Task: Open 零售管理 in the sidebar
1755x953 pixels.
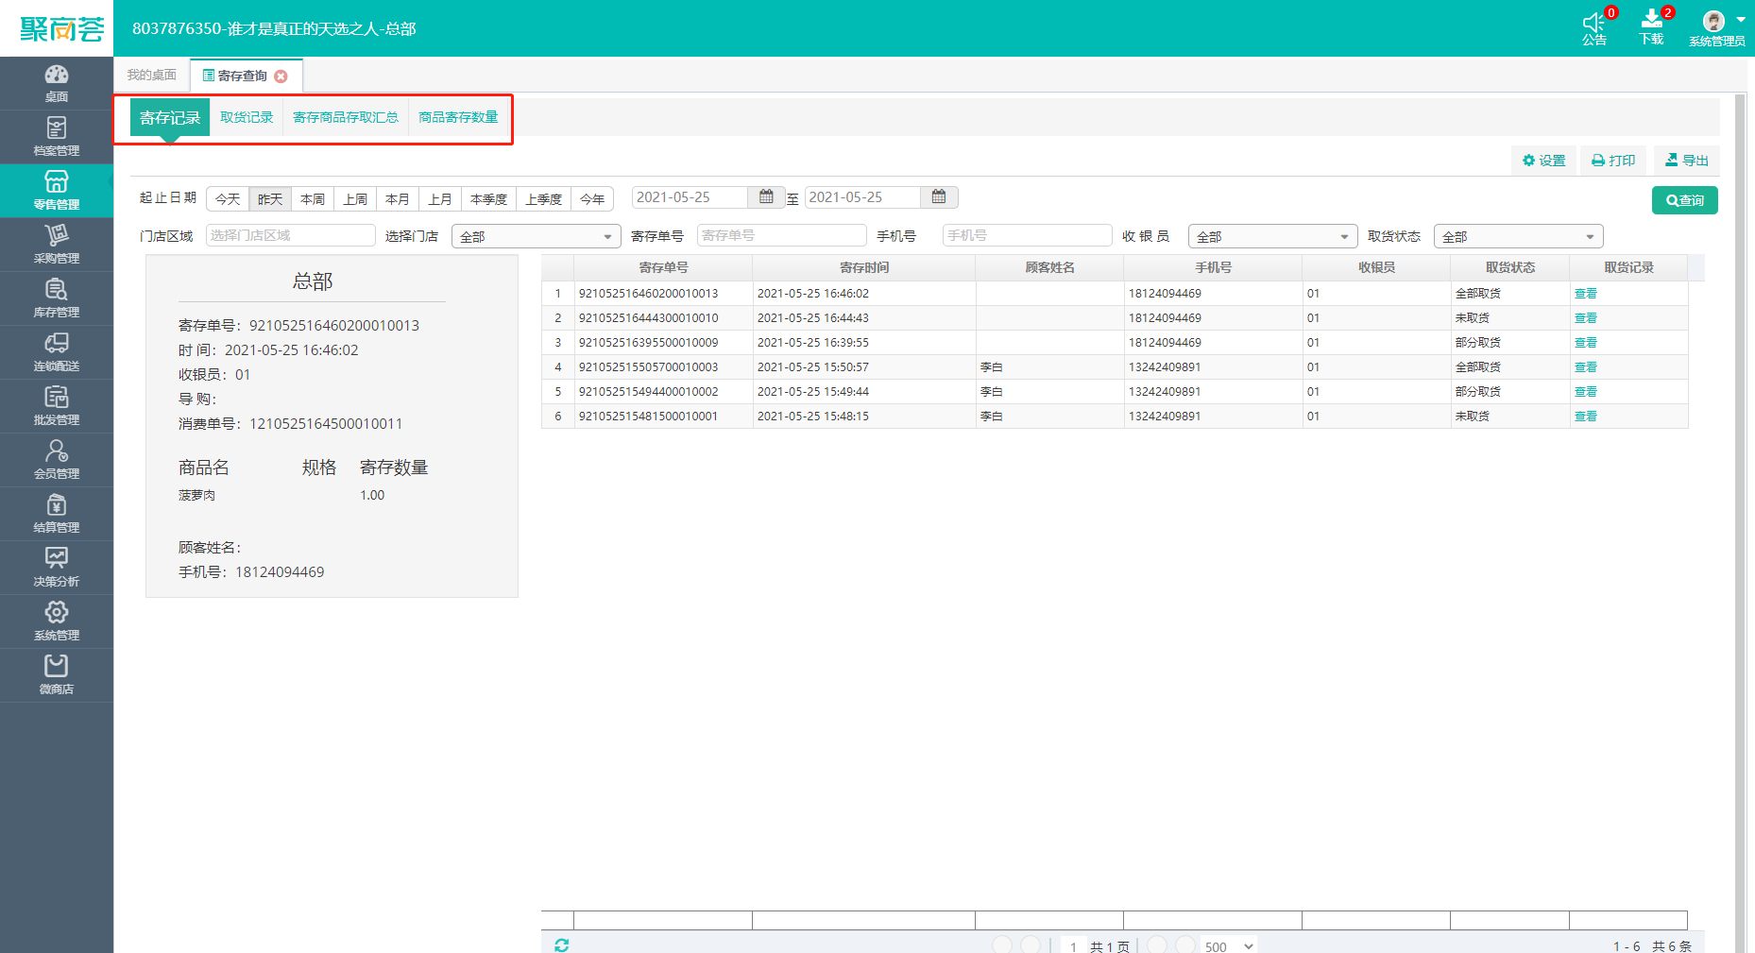Action: [x=57, y=191]
